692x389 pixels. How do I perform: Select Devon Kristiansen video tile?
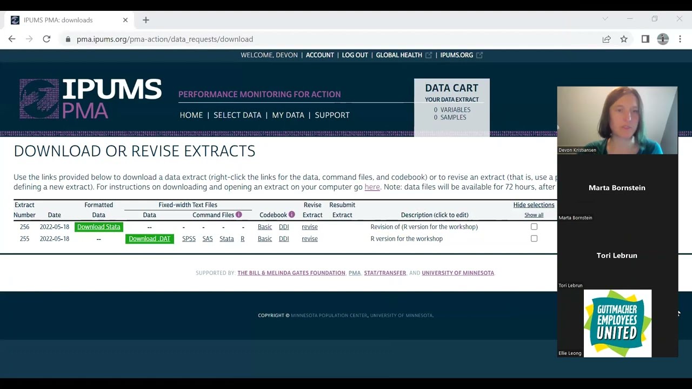617,120
